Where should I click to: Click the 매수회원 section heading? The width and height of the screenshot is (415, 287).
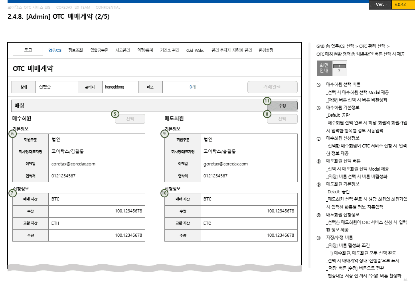[22, 118]
